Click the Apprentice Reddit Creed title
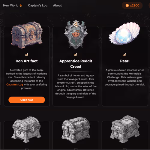Screen dimensions: 150x150 pos(76,64)
